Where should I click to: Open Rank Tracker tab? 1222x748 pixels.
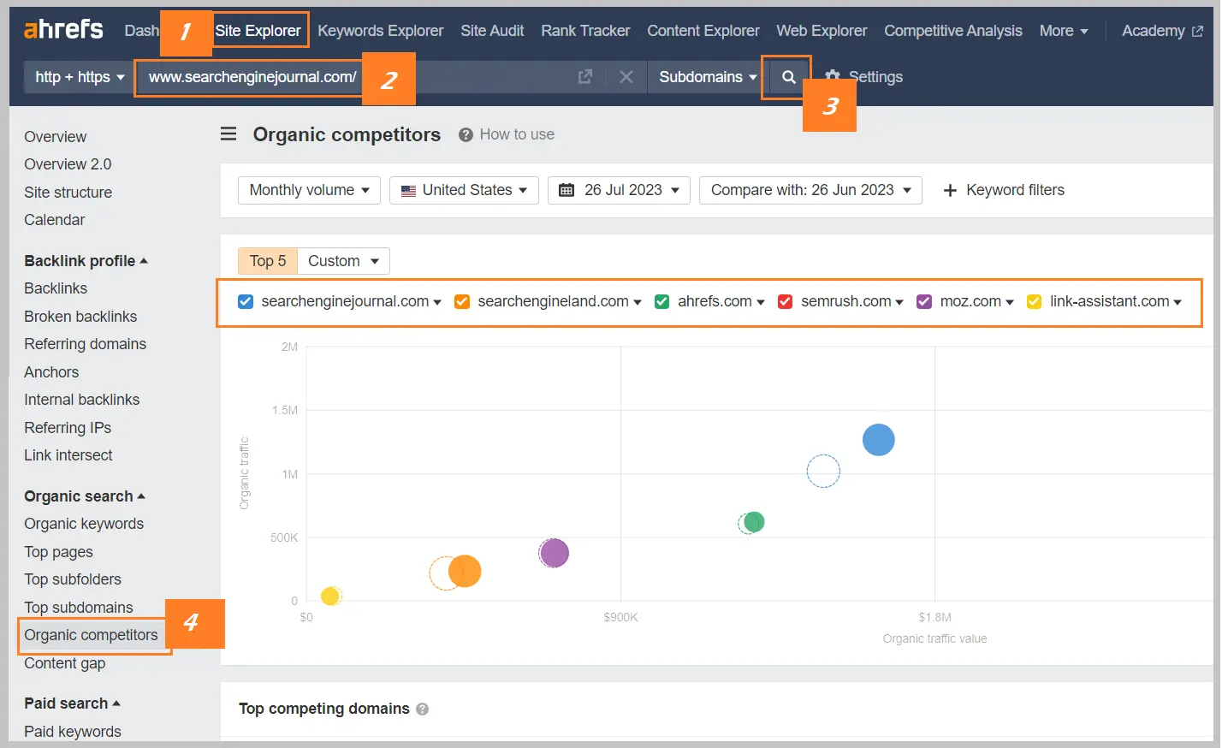coord(585,31)
